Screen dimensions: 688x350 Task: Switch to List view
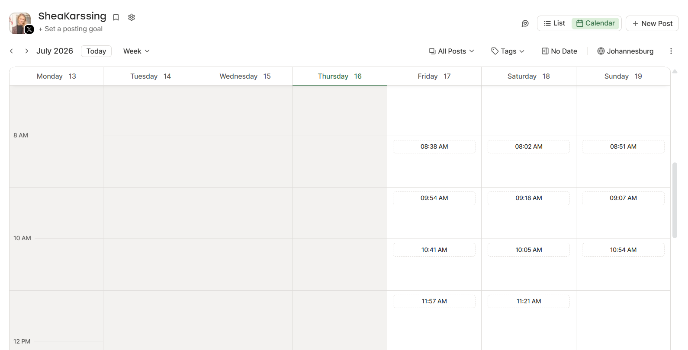pos(554,23)
